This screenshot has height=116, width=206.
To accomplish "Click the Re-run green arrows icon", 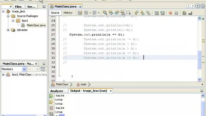I will [51, 96].
